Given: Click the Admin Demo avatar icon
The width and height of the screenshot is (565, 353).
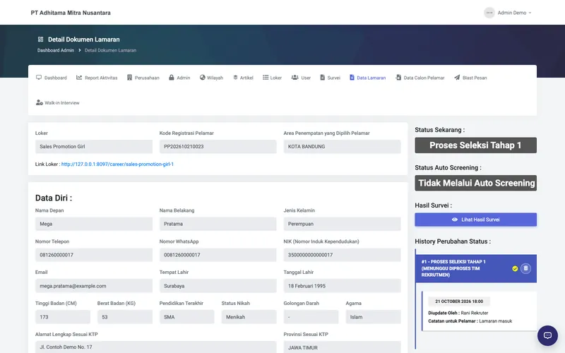Looking at the screenshot, I should click(x=489, y=13).
